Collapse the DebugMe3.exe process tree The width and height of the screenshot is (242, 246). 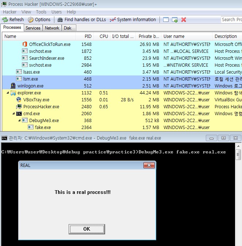click(x=19, y=120)
